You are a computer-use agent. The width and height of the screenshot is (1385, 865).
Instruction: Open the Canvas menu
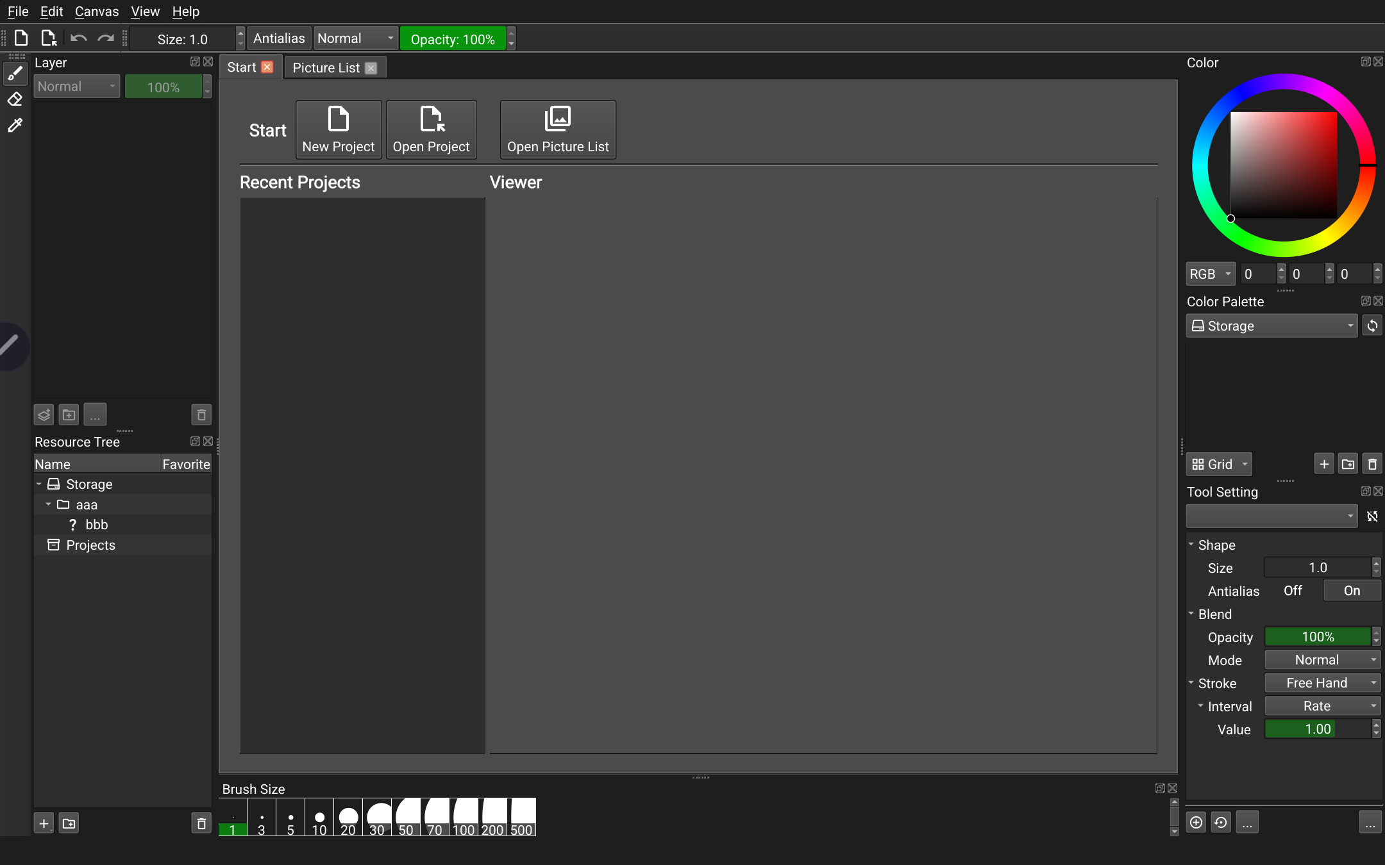point(97,11)
